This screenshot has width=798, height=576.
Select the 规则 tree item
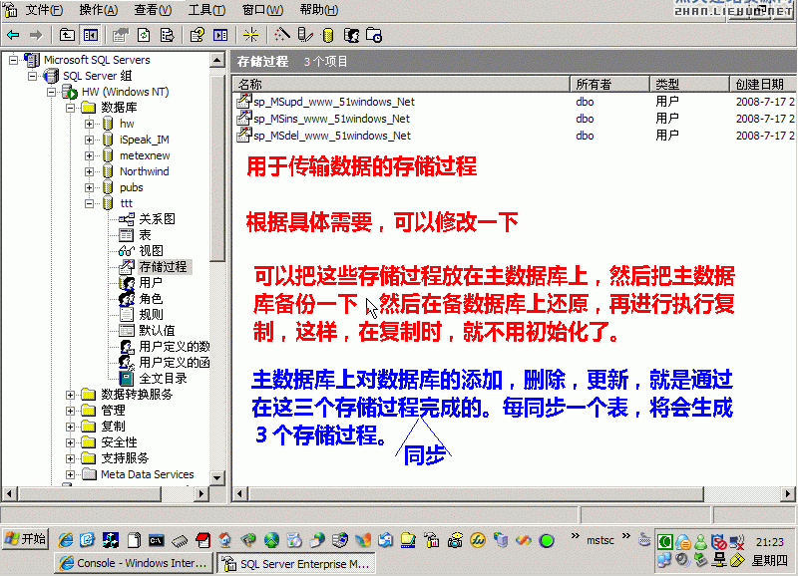click(151, 315)
